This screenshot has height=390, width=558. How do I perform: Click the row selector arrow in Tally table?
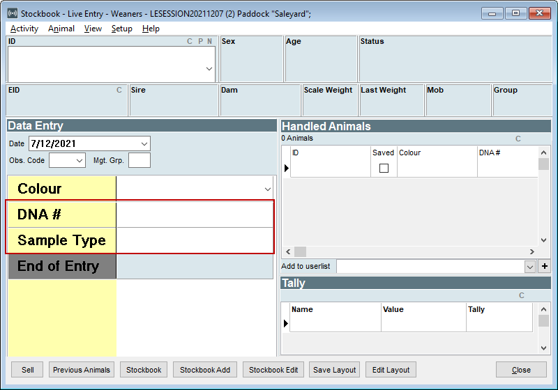click(286, 323)
